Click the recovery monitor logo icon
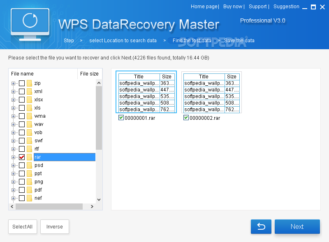The width and height of the screenshot is (329, 242). pyautogui.click(x=30, y=25)
